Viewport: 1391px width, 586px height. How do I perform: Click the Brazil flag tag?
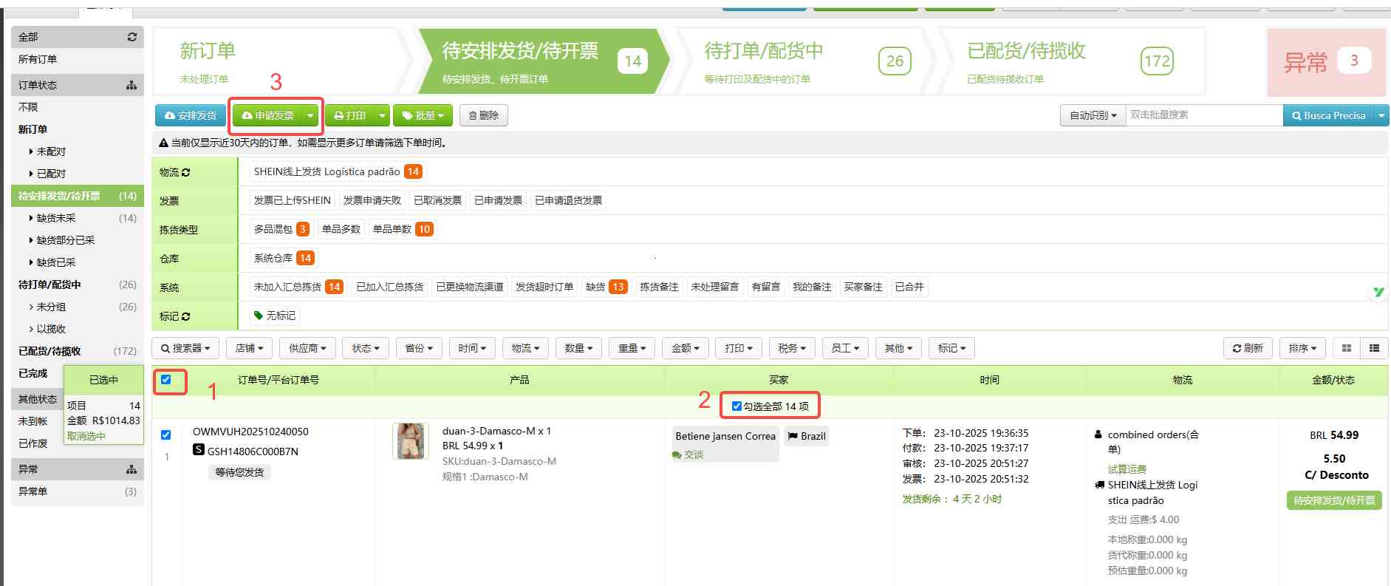point(807,436)
